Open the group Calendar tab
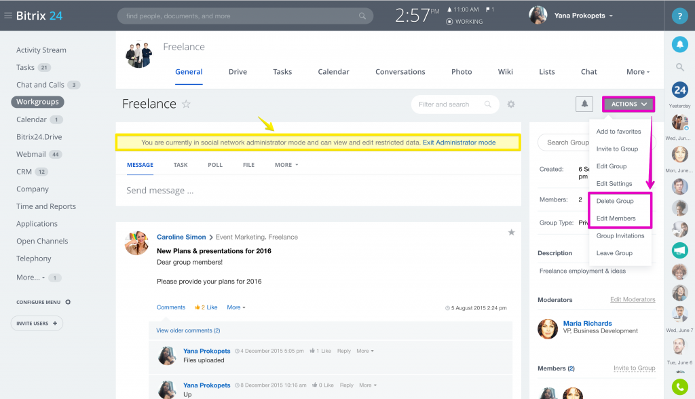Image resolution: width=695 pixels, height=399 pixels. click(333, 72)
